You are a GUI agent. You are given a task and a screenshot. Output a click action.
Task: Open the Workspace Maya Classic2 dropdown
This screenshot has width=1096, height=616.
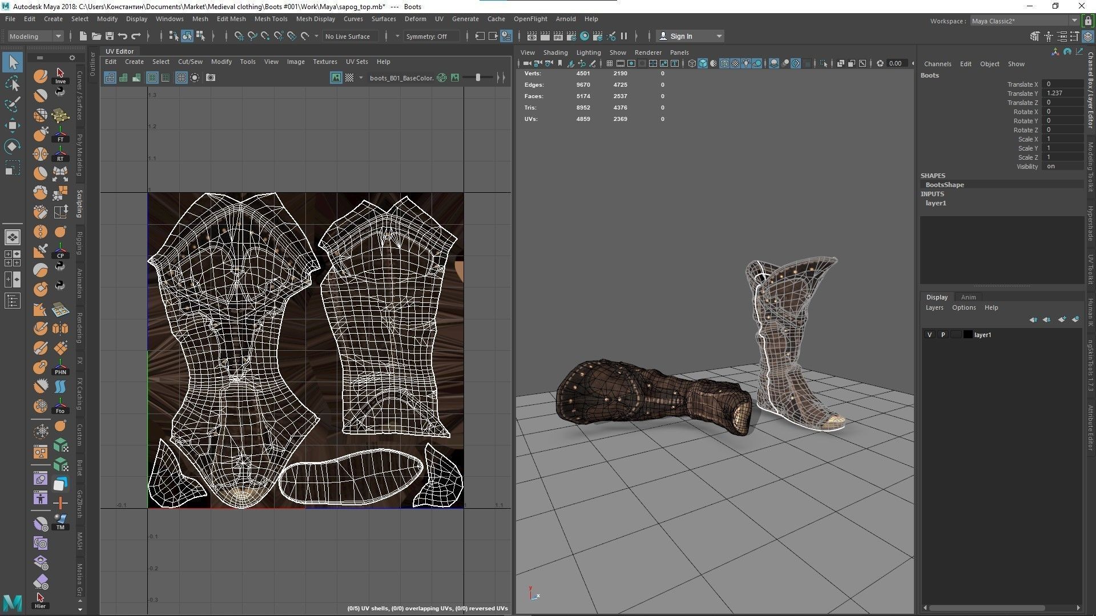(1024, 21)
